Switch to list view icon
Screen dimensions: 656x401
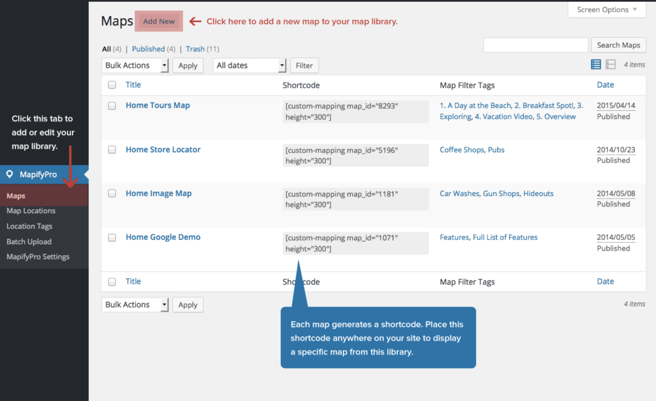tap(595, 64)
